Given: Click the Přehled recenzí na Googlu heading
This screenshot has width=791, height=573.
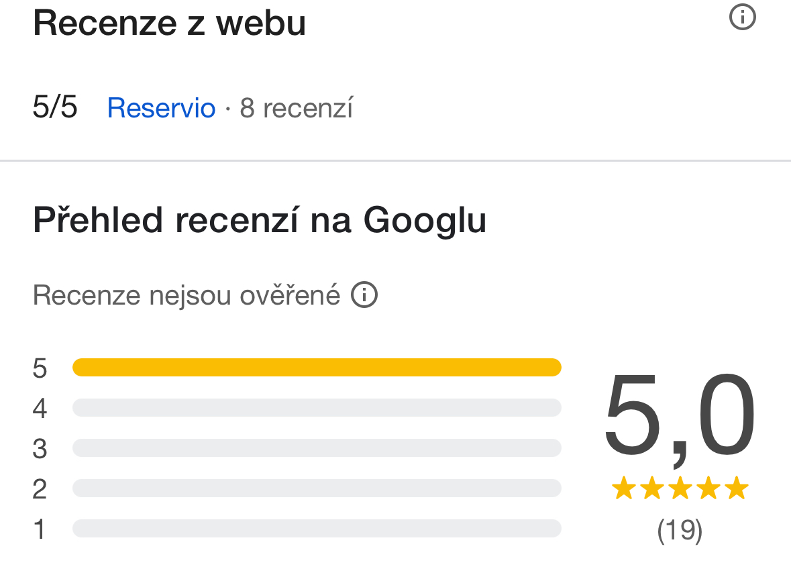Looking at the screenshot, I should pos(260,221).
